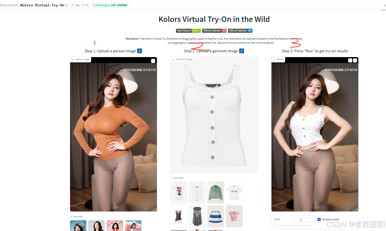
Task: Select the grey Guess tank top example
Action: [197, 216]
